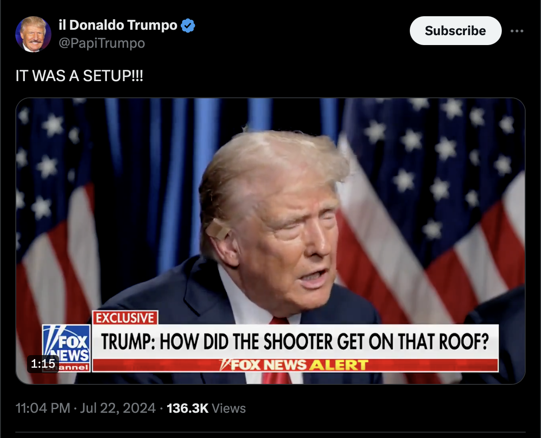The height and width of the screenshot is (438, 541).
Task: Open the Jul 22, 2024 post date
Action: coord(118,408)
